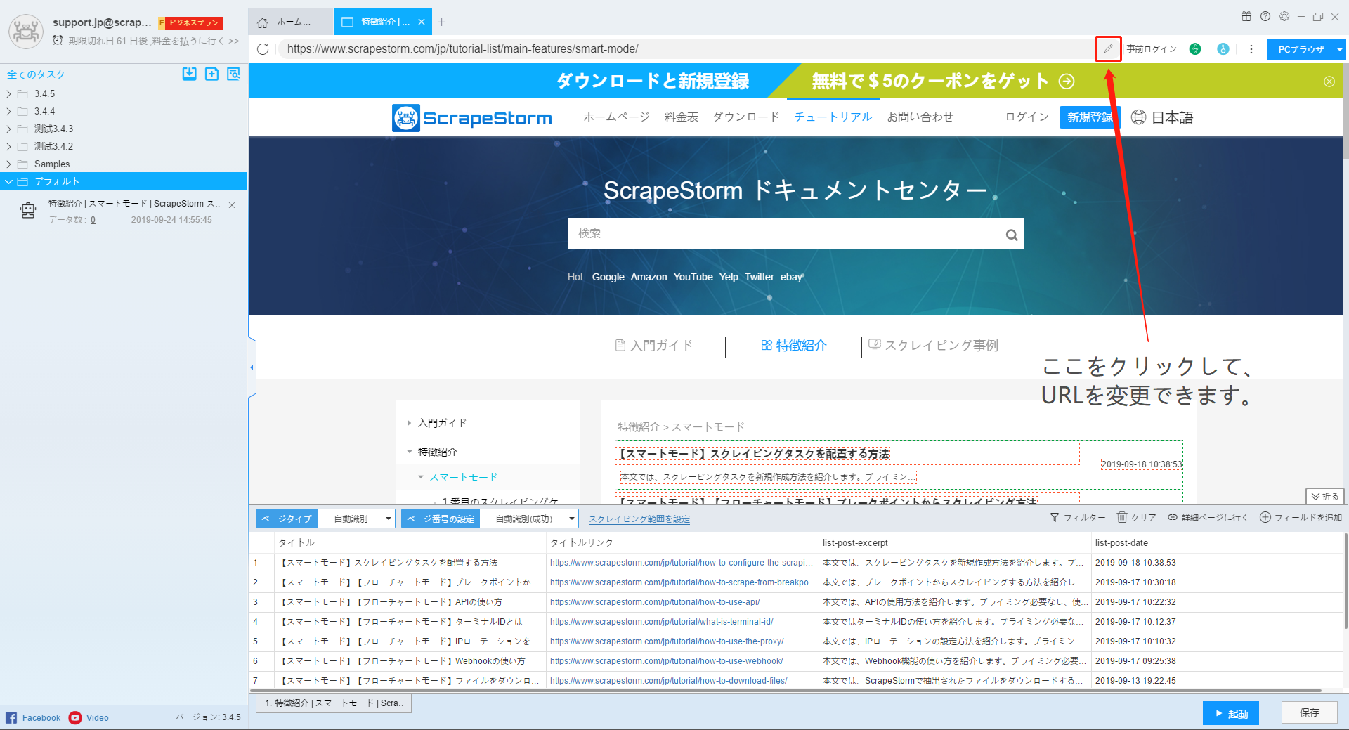Open the help question mark icon
1349x730 pixels.
1265,16
